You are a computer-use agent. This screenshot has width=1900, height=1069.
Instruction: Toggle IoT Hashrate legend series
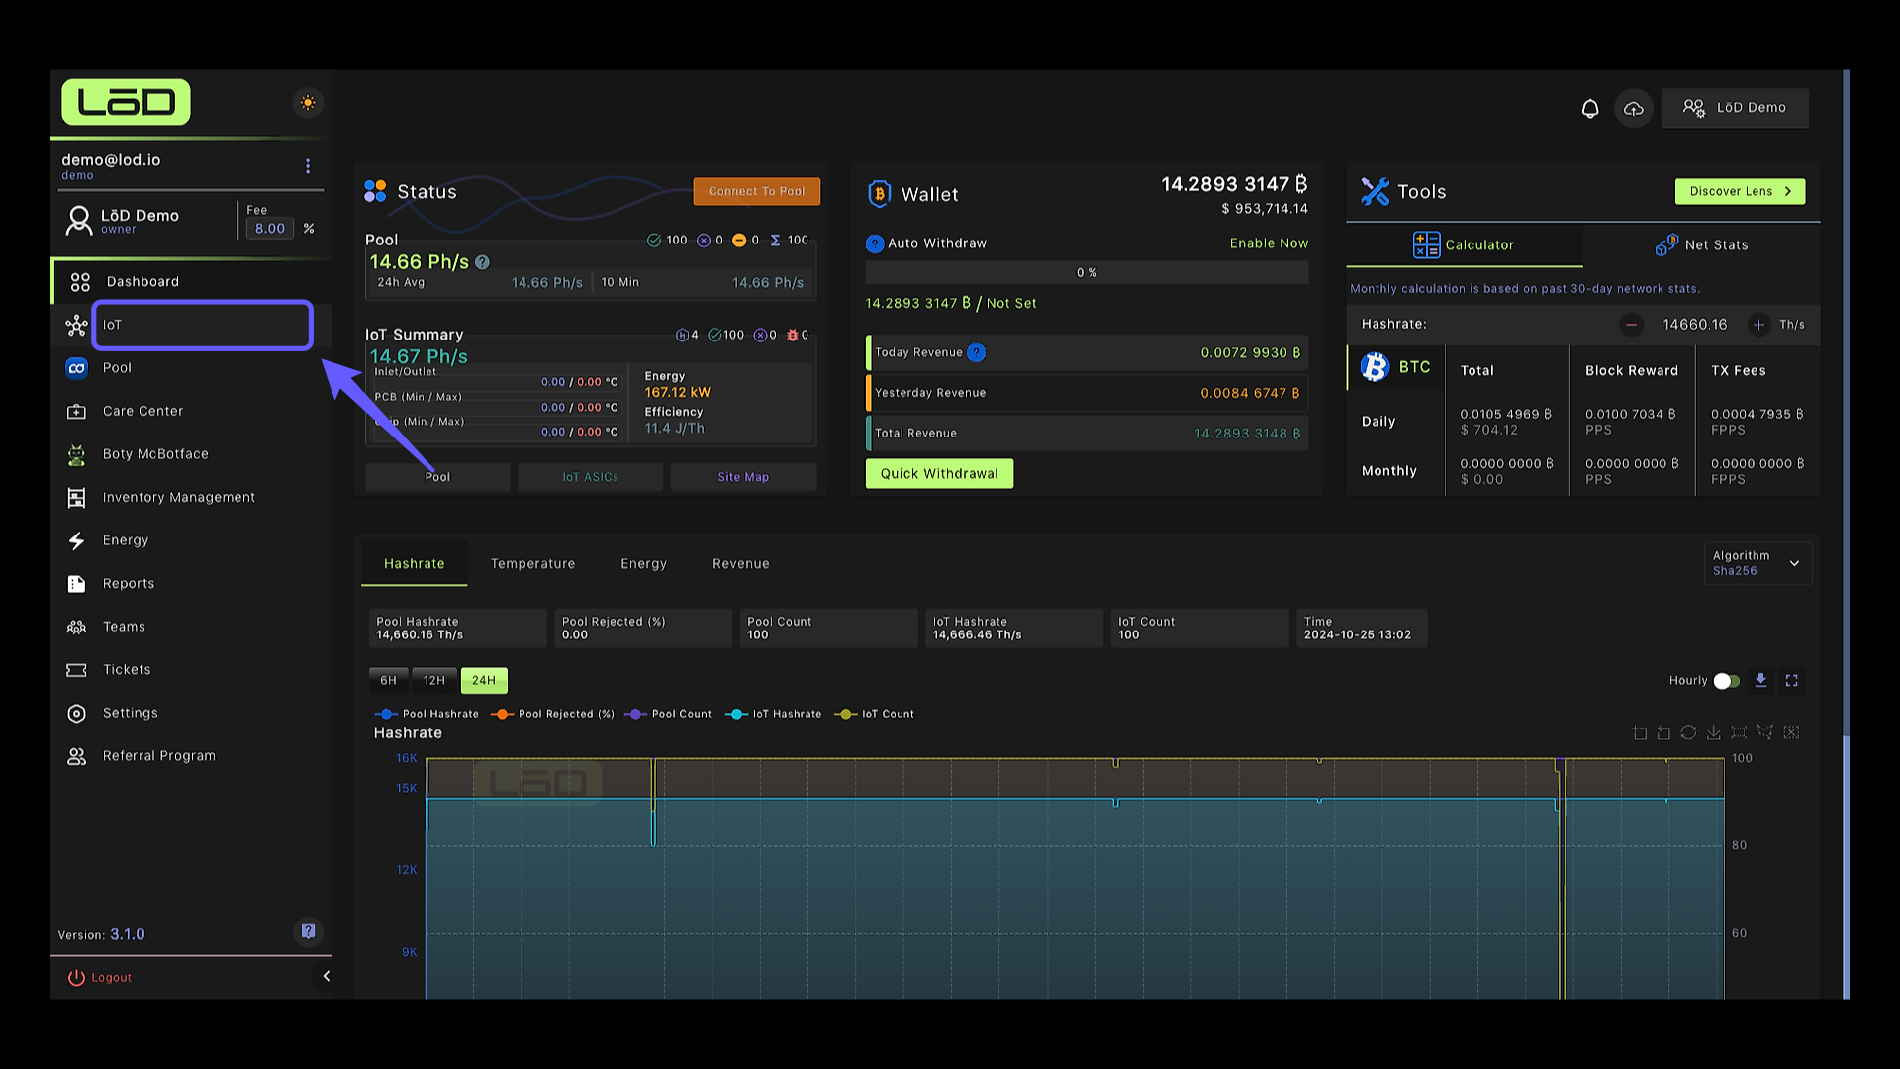774,714
